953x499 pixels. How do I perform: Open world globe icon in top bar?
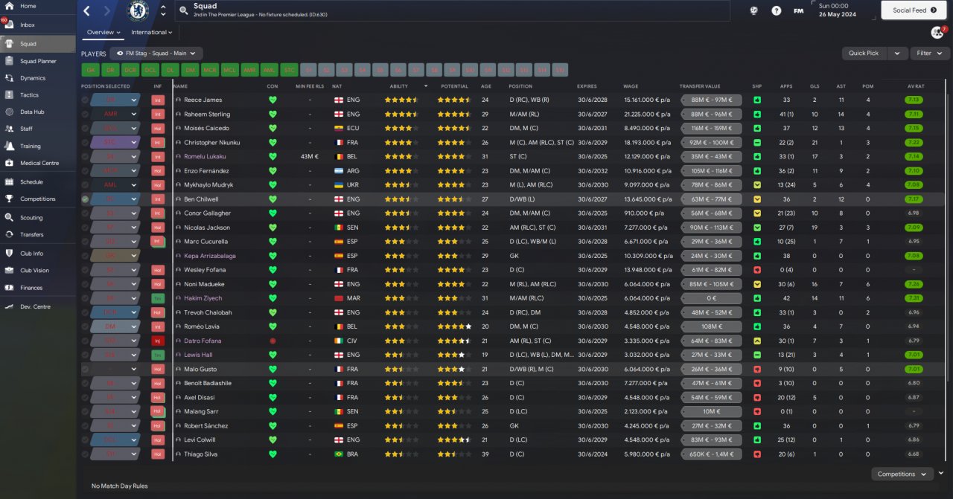754,10
